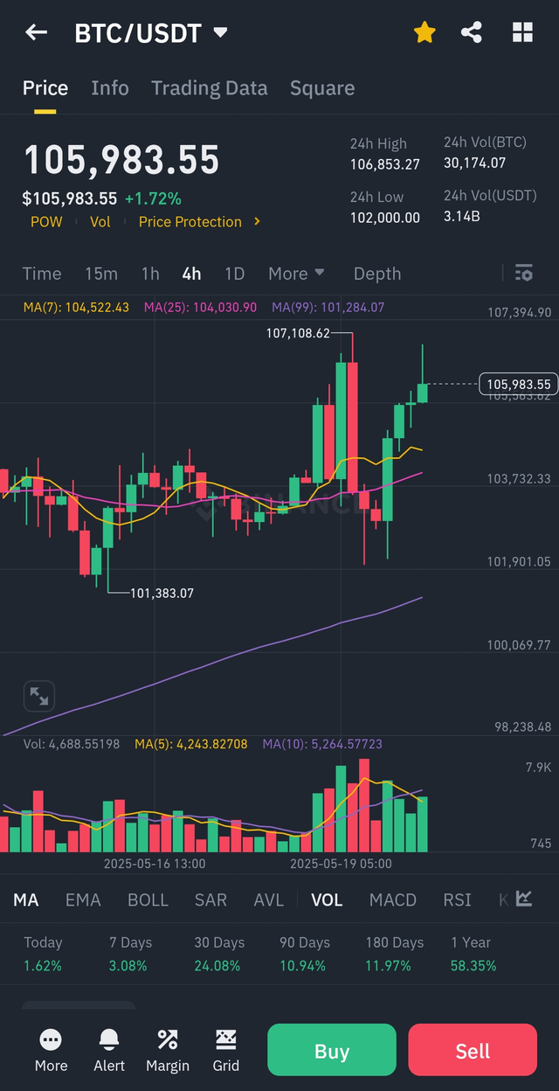Expand the Price Protection chevron arrow
Image resolution: width=559 pixels, height=1091 pixels.
click(257, 222)
